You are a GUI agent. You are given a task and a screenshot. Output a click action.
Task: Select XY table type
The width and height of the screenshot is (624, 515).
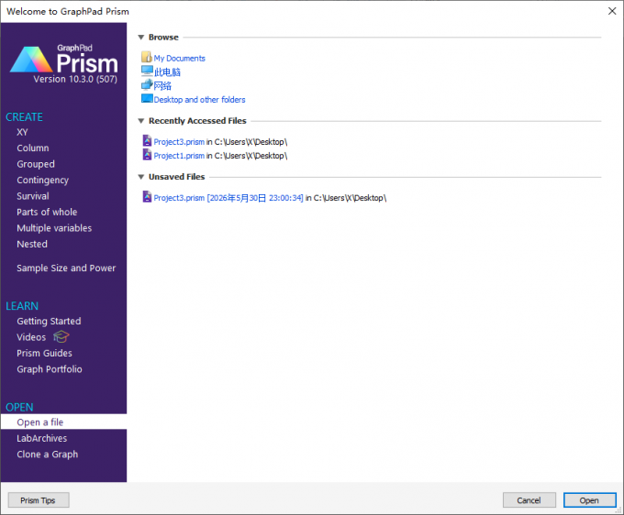[22, 132]
